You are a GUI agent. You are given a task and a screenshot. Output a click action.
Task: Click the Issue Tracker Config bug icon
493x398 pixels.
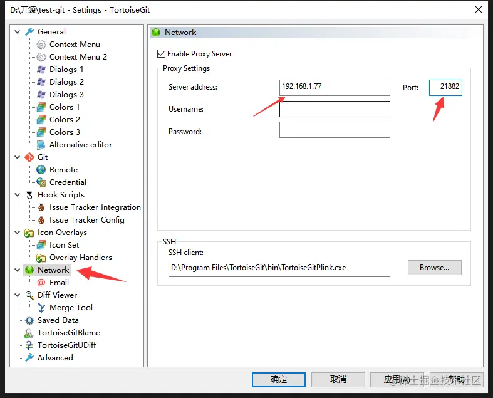[41, 220]
